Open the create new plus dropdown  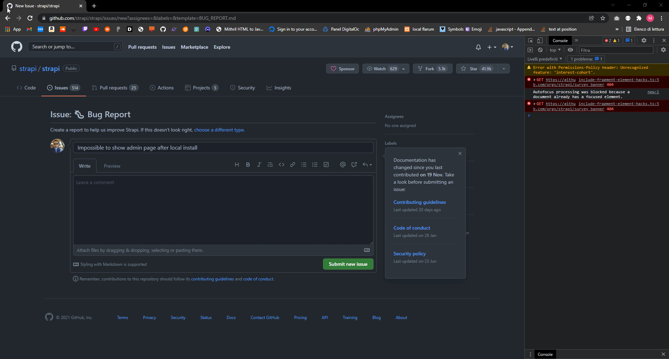[x=492, y=47]
